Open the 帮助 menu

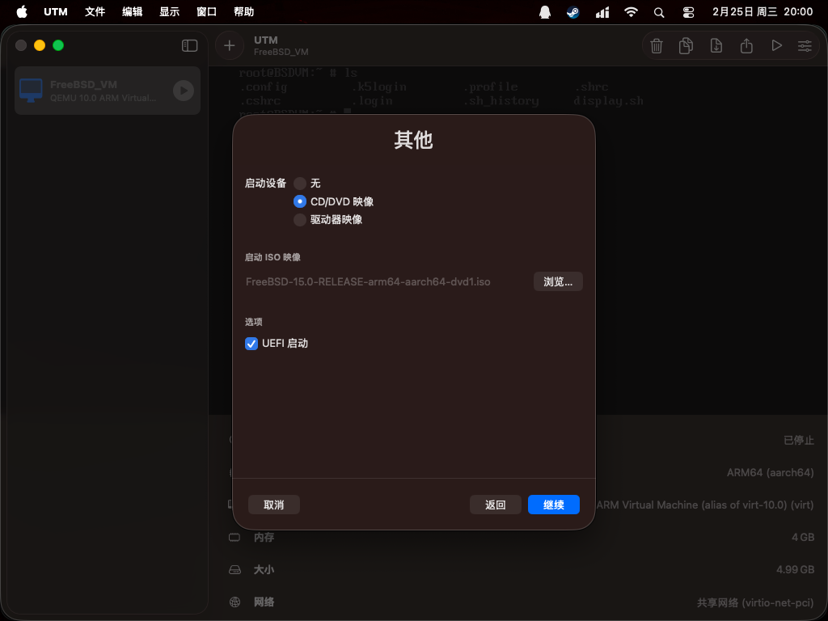[244, 11]
